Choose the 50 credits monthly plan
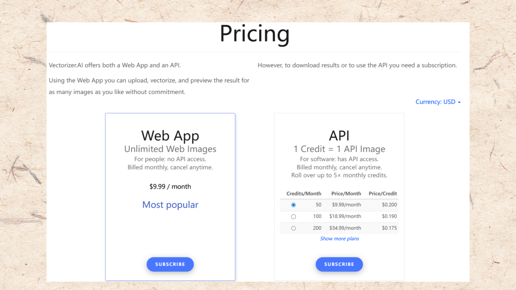Viewport: 516px width, 290px height. [x=294, y=205]
